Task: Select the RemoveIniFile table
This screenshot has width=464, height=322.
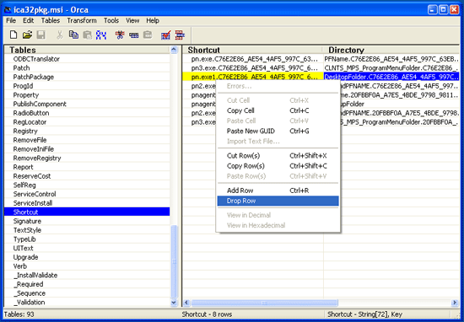Action: 87,149
